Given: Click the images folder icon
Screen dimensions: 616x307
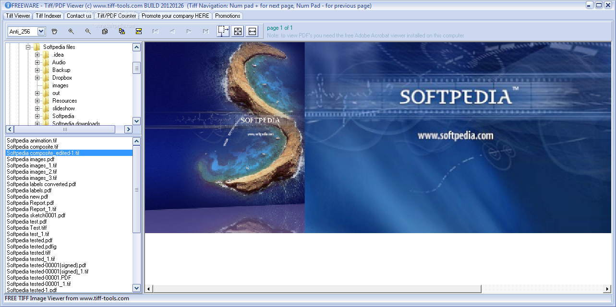Looking at the screenshot, I should (46, 85).
